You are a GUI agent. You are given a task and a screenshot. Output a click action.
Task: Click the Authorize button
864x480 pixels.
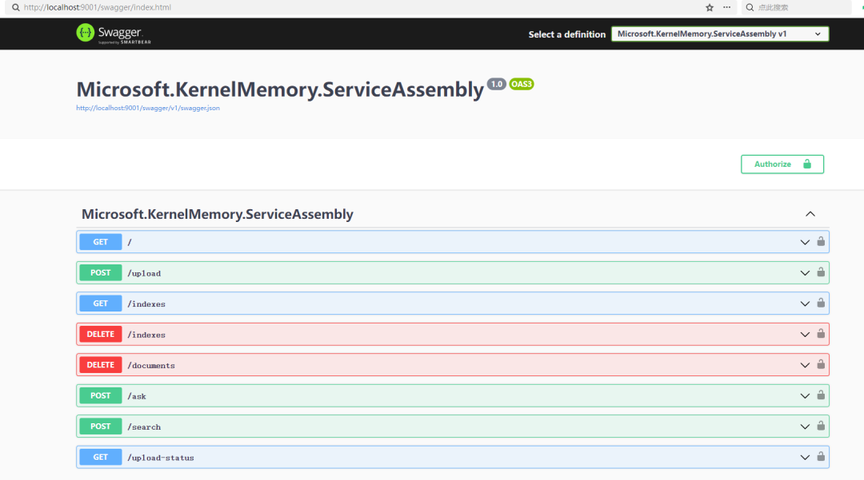coord(782,165)
